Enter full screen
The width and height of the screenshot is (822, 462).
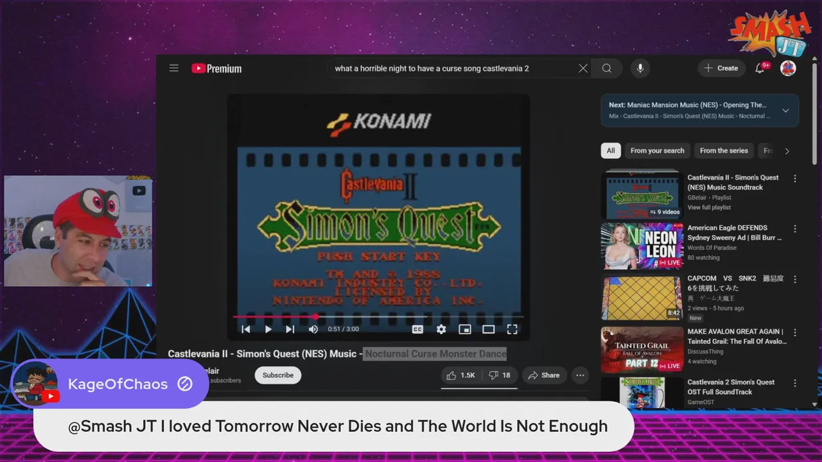512,329
